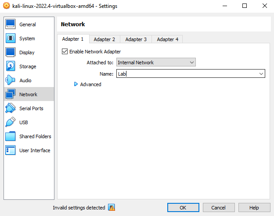Click the Cancel button
274x216 pixels.
click(x=218, y=208)
